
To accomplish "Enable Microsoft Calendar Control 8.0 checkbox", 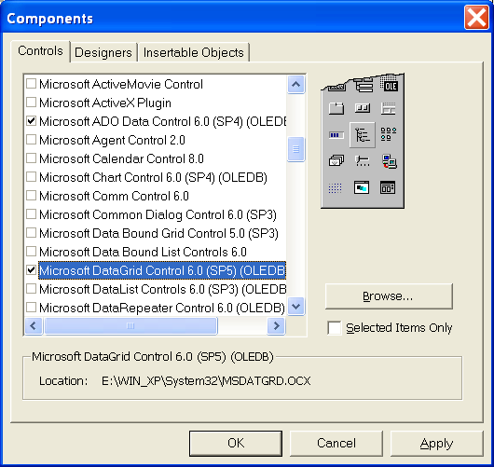I will [x=31, y=158].
